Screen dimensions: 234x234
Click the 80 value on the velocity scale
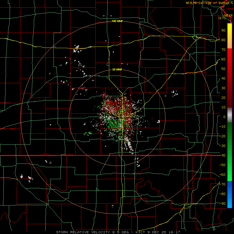pos(223,40)
